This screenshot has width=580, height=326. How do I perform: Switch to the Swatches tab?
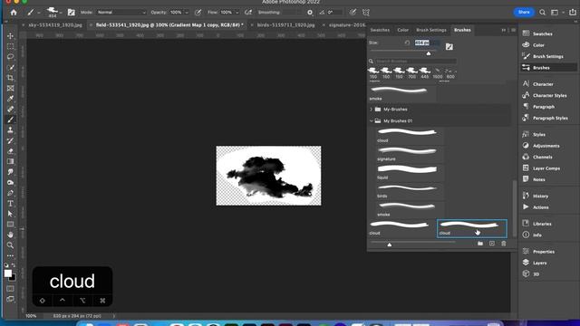(x=380, y=30)
